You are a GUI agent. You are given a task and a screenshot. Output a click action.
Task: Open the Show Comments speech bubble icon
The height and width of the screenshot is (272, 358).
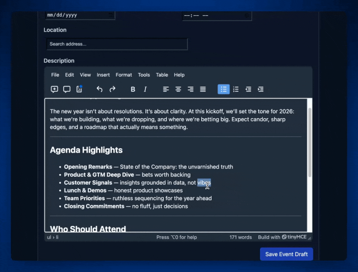pos(67,89)
